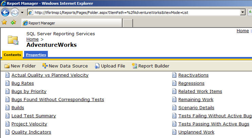Open Tests Failing Without Active Bugs report
The width and height of the screenshot is (252, 138).
click(215, 116)
